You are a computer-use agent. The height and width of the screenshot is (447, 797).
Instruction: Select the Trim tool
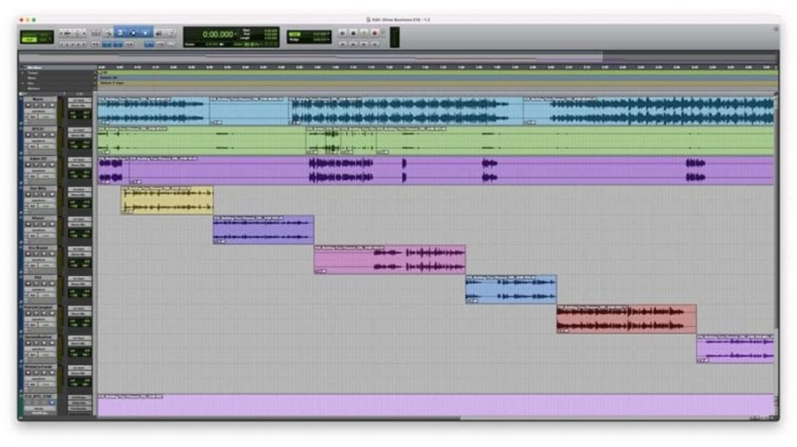(119, 33)
